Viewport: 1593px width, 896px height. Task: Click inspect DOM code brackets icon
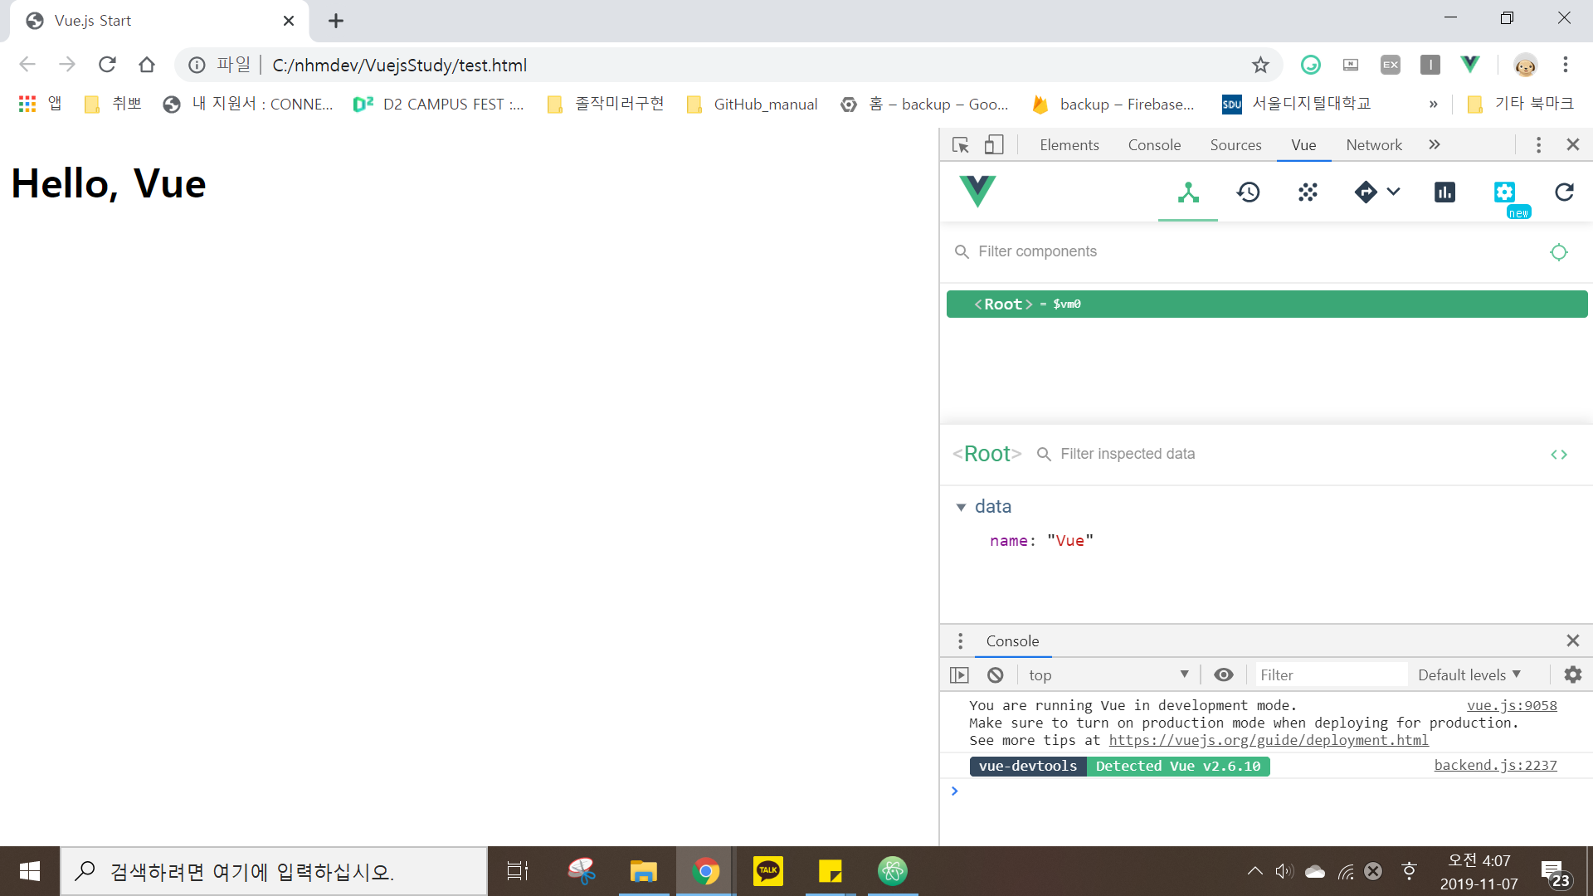point(1558,455)
